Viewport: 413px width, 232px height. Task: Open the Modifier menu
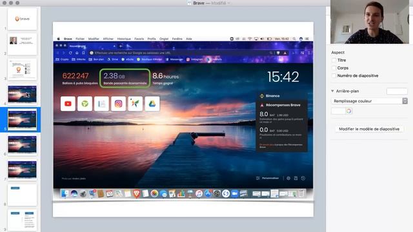coord(94,39)
